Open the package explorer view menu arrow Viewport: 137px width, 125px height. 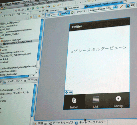pos(43,15)
